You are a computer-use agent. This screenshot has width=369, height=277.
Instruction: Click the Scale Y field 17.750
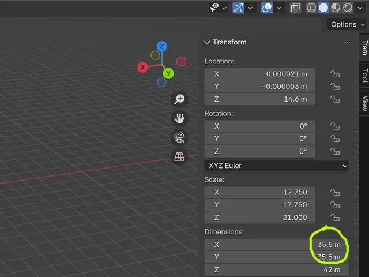coord(259,205)
